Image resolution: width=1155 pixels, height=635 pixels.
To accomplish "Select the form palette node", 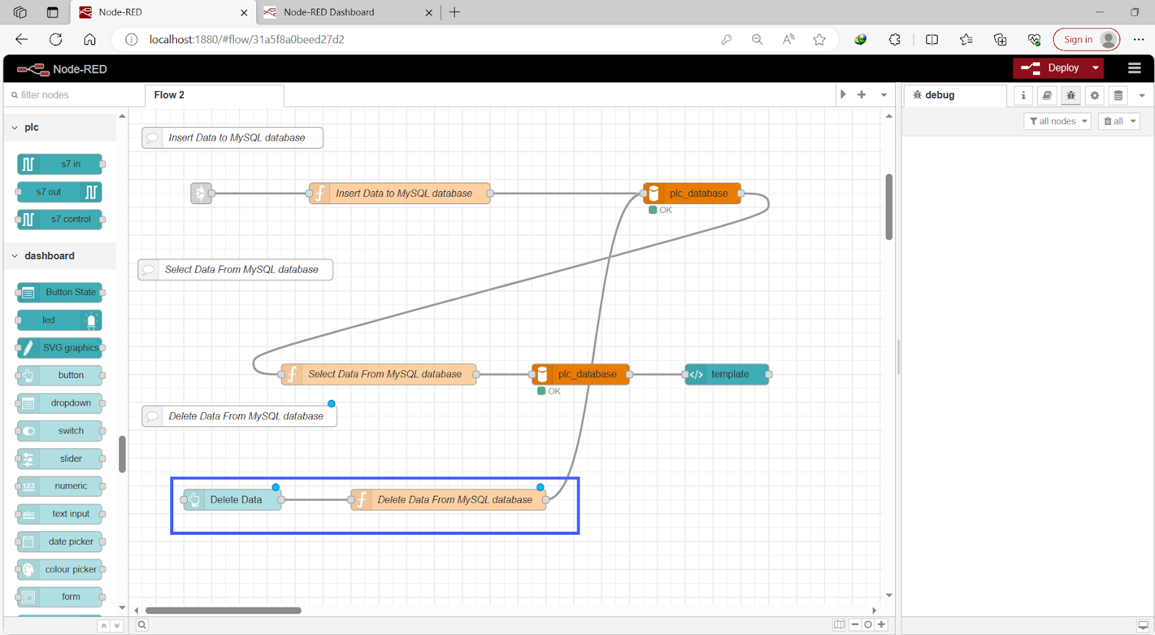I will click(x=60, y=597).
